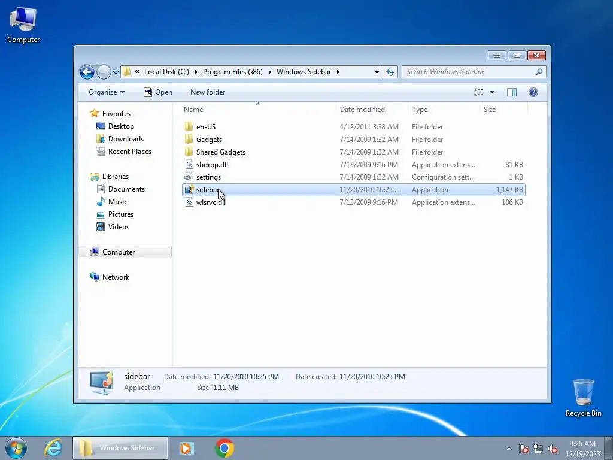Open the recent pages dropdown arrow
The height and width of the screenshot is (460, 613).
pos(116,72)
